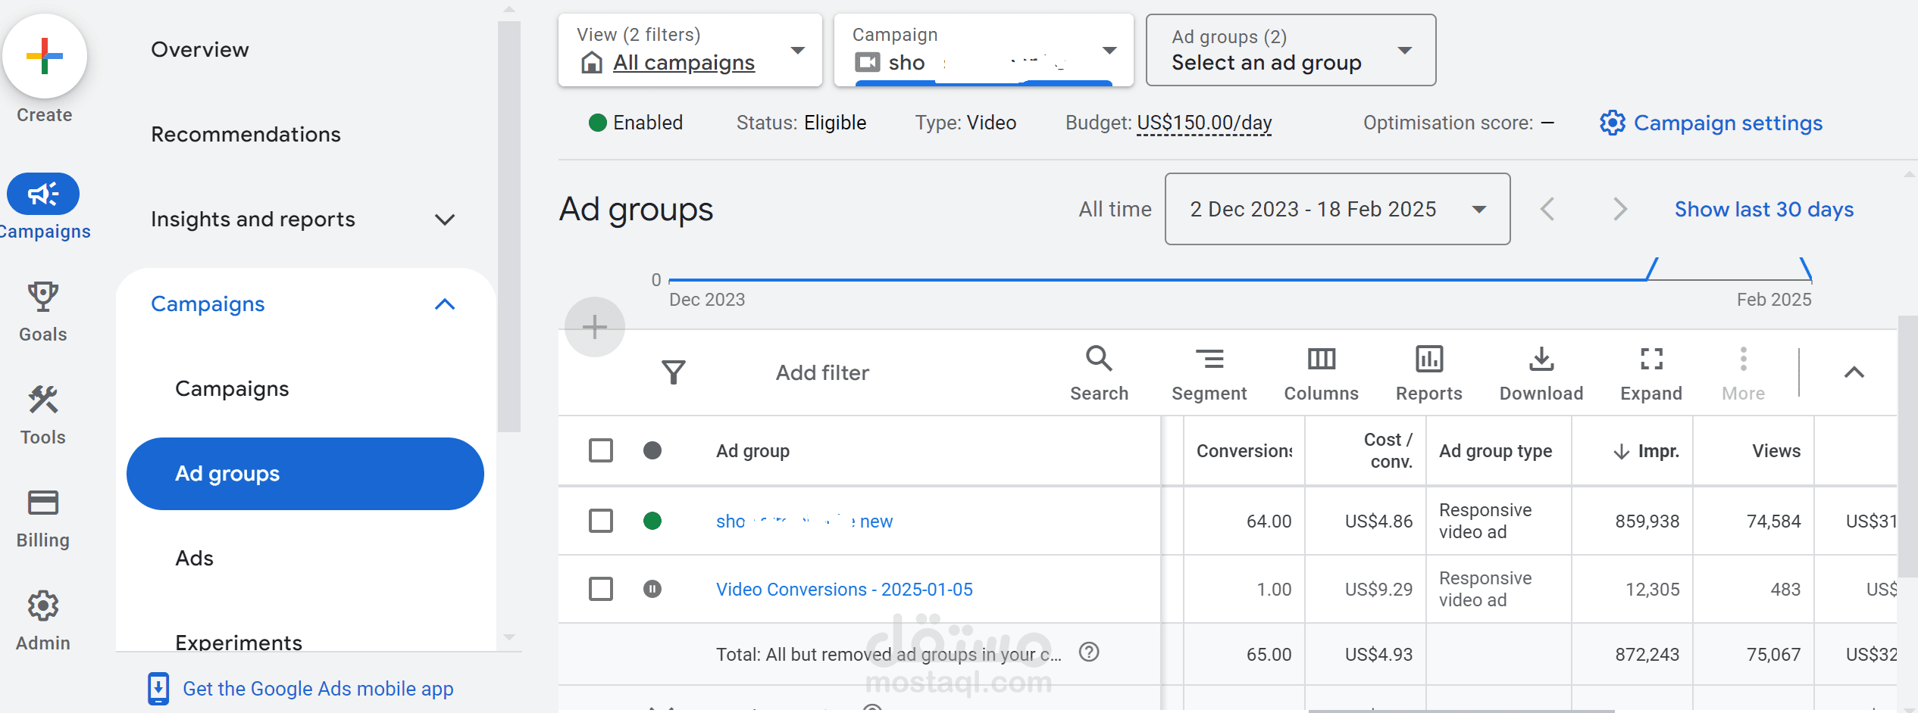Open the Campaign selector dropdown
Viewport: 1918px width, 713px height.
coord(984,50)
